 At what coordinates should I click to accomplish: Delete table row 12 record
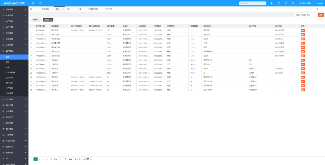point(303,77)
